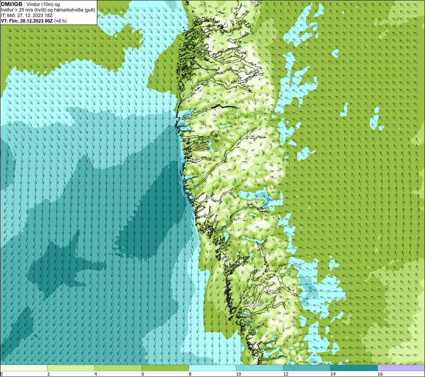
Task: Click the scale label "4"
Action: coord(96,374)
